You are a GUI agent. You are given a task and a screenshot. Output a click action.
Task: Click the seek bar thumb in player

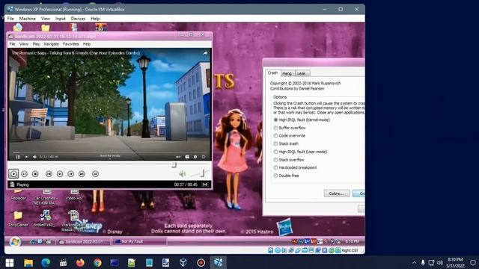(174, 165)
